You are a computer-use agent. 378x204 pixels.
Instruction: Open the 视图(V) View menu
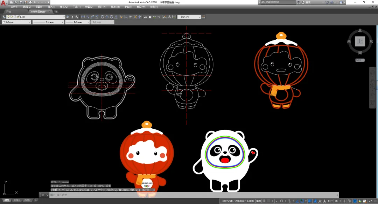pyautogui.click(x=39, y=7)
